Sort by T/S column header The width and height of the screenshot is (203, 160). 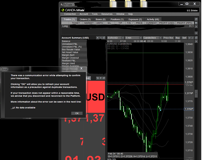130,23
